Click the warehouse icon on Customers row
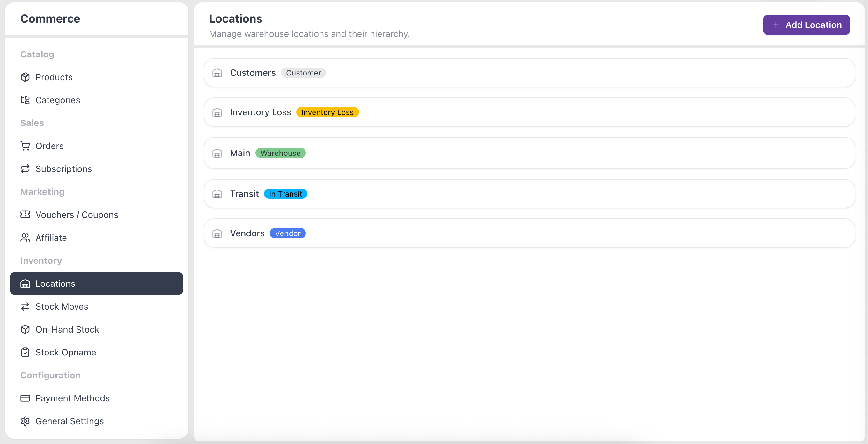868x444 pixels. [x=217, y=73]
